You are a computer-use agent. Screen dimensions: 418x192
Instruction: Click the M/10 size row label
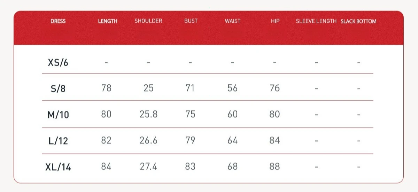click(58, 115)
